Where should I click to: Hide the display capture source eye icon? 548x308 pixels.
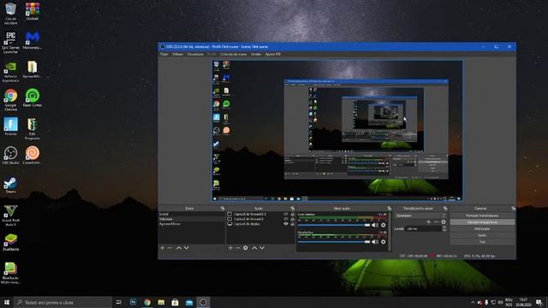[x=286, y=224]
